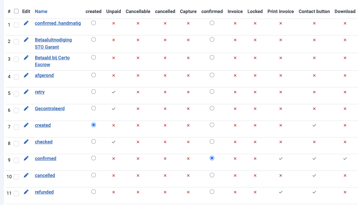Toggle Download checkmark in the confirmed row
The image size is (358, 205).
pyautogui.click(x=345, y=158)
